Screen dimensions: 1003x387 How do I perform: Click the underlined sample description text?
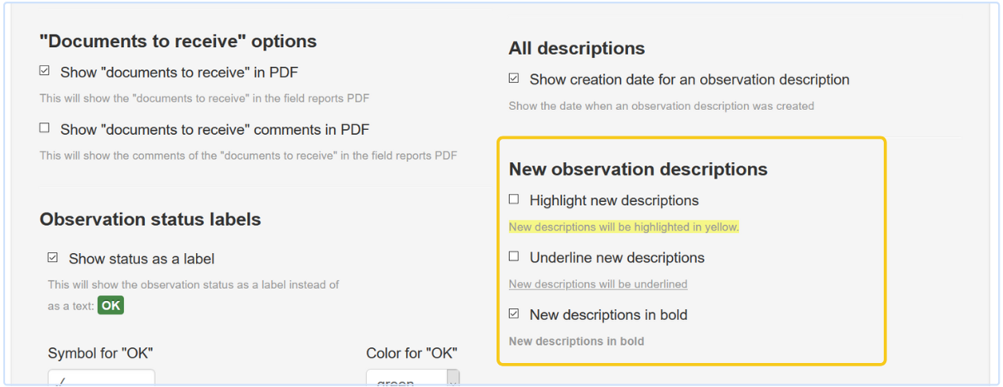click(x=597, y=284)
